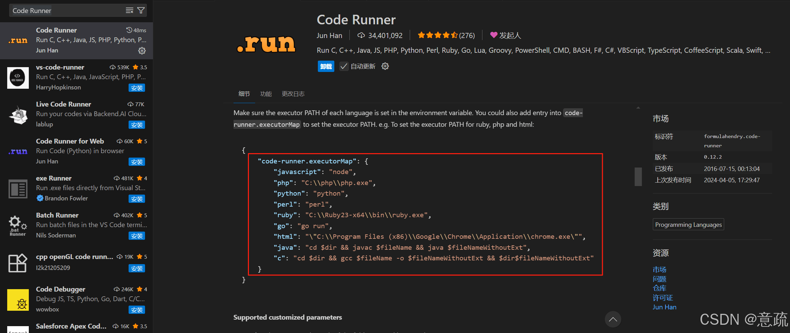Click the Programming Languages category tag

click(688, 224)
